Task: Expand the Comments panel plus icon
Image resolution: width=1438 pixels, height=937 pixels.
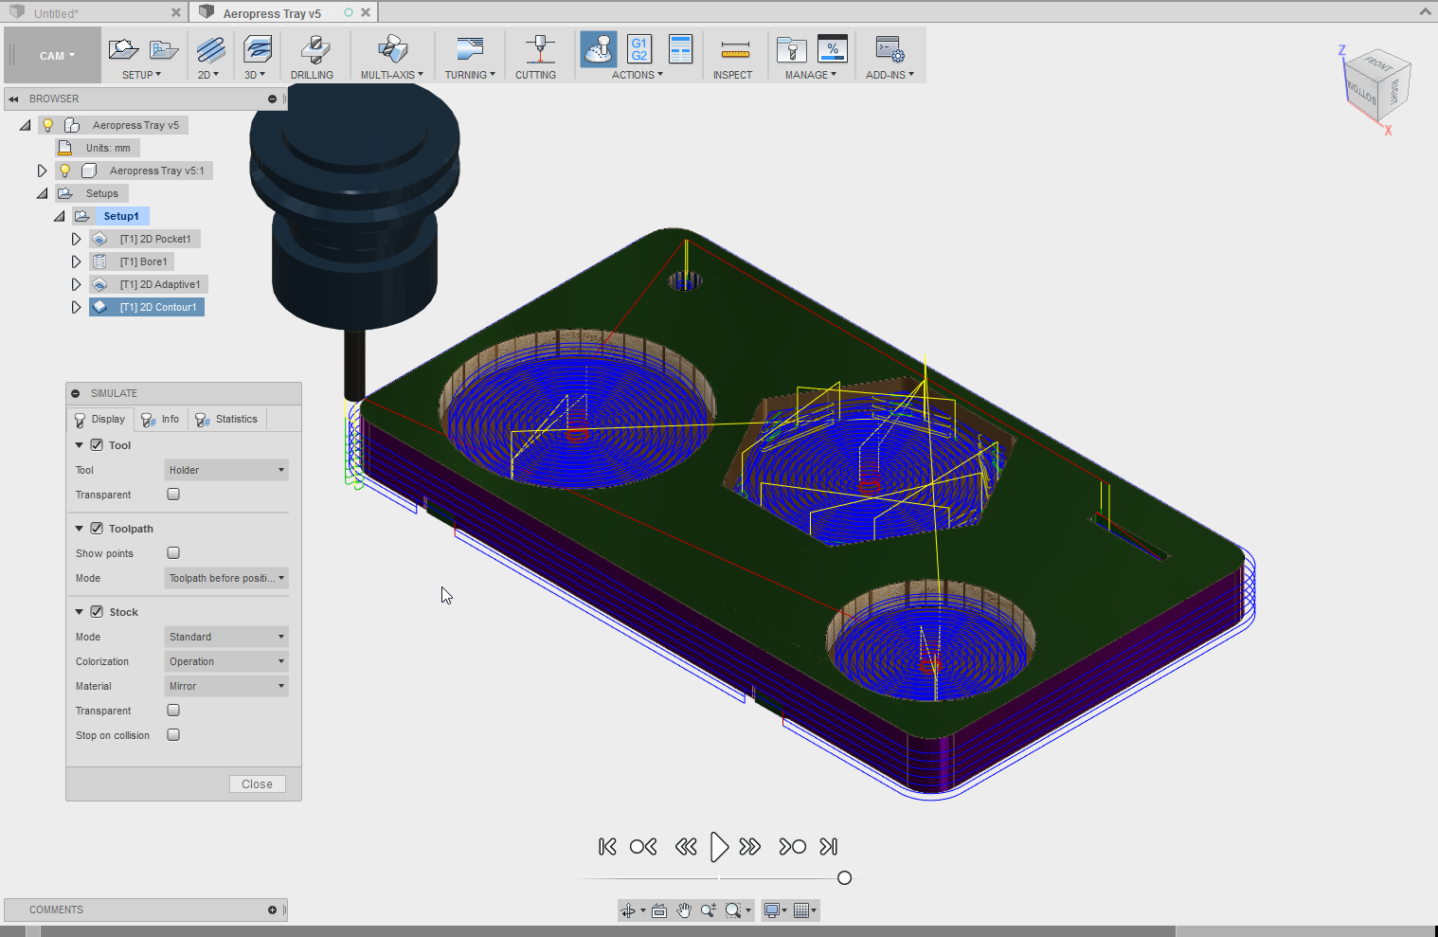Action: 272,910
